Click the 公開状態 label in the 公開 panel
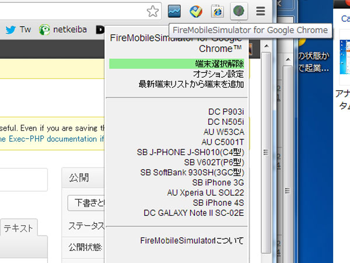350x263 pixels. [x=86, y=247]
